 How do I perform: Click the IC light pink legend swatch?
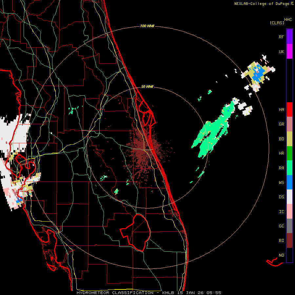tap(289, 211)
